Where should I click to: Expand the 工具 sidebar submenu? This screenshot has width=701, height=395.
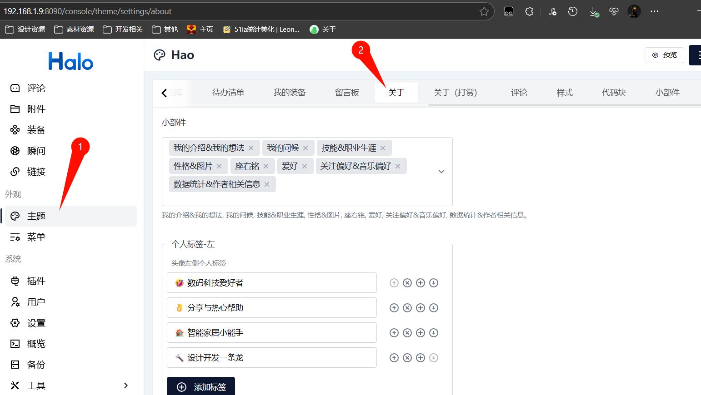[x=126, y=385]
